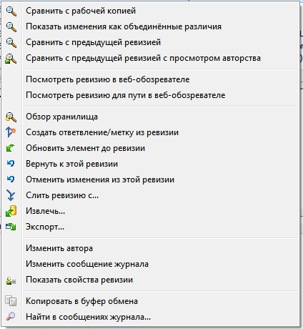Click the checkout icon beside Извлечь
The width and height of the screenshot is (303, 329).
pos(11,211)
